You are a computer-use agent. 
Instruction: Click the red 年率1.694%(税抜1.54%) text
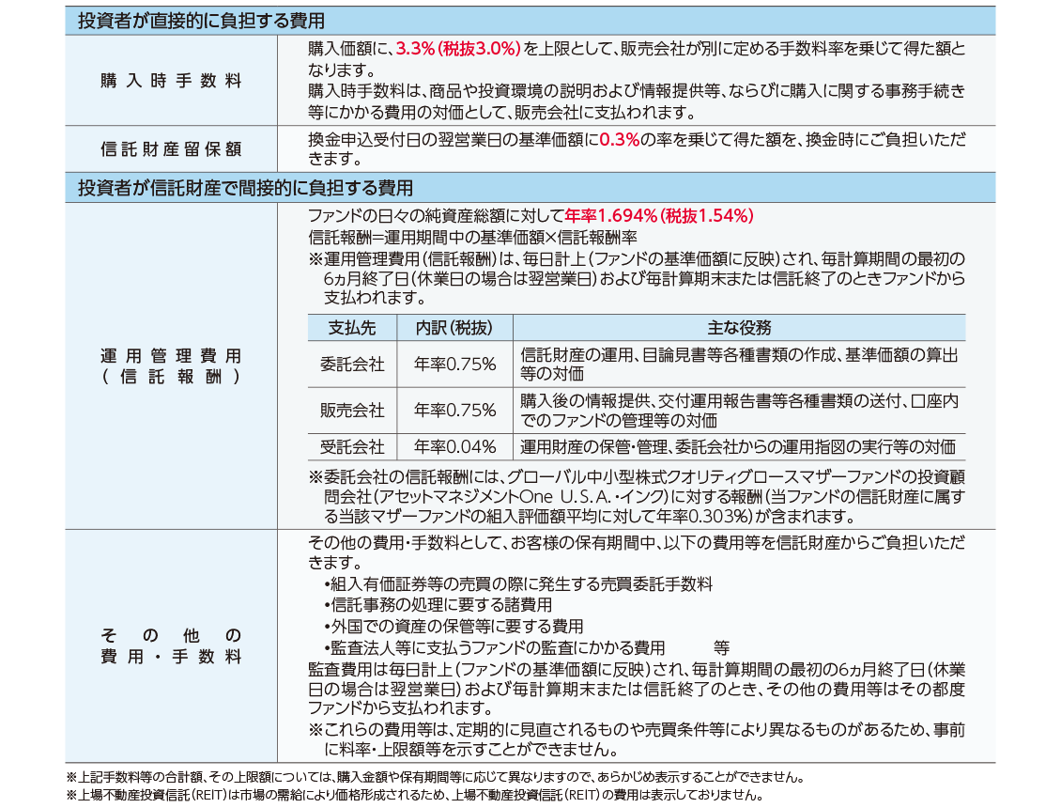[659, 216]
